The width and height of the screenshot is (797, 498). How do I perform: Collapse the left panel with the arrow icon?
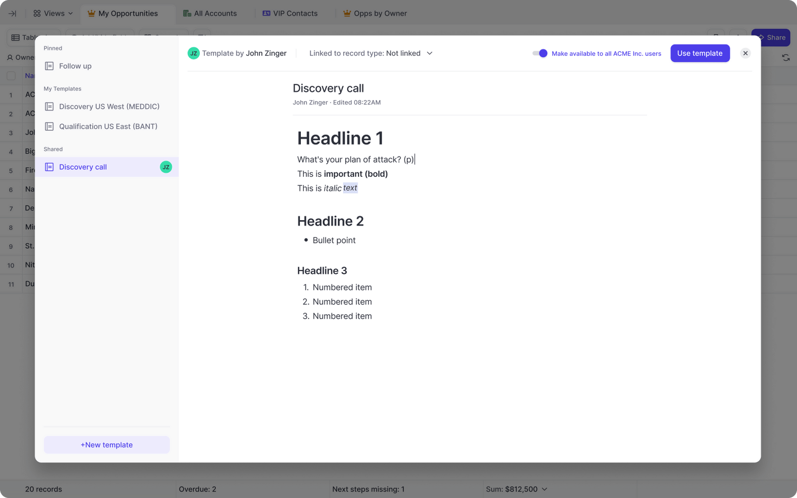click(12, 13)
